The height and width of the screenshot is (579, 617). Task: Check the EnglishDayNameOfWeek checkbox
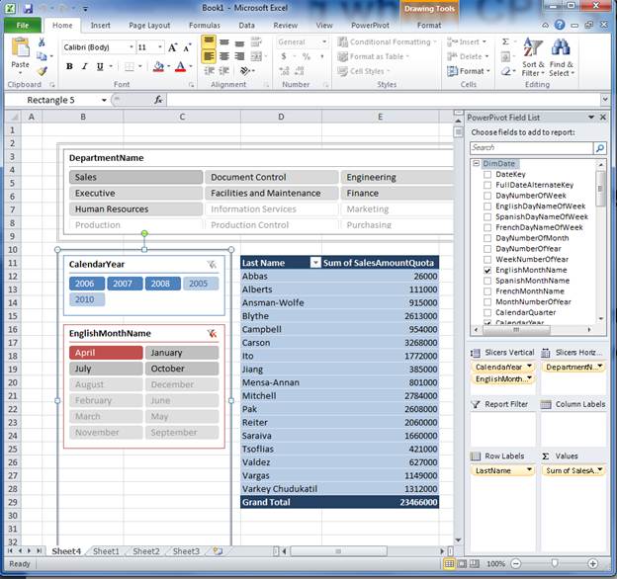coord(487,207)
